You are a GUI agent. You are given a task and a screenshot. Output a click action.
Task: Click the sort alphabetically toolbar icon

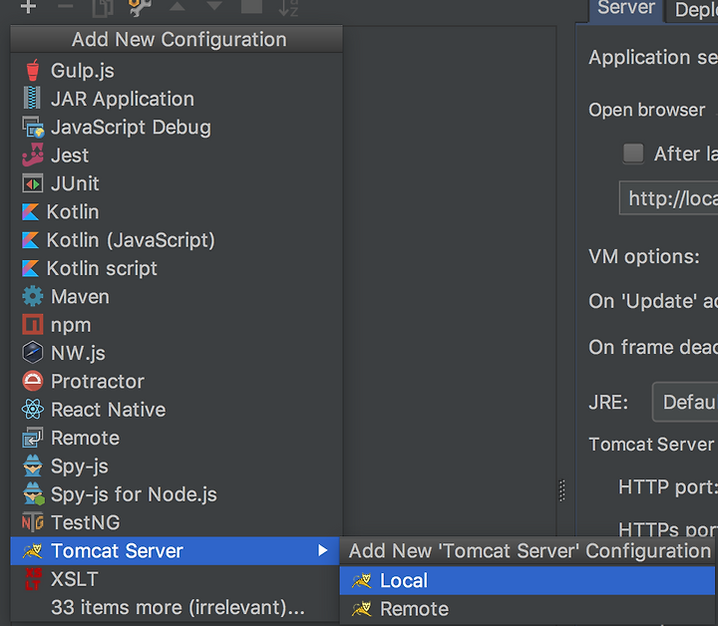pyautogui.click(x=288, y=7)
